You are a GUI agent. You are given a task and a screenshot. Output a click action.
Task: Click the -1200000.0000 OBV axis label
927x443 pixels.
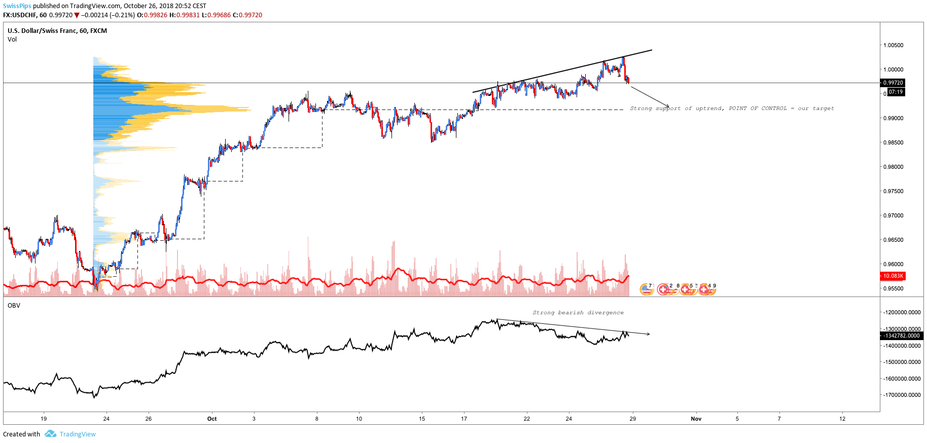(x=902, y=313)
